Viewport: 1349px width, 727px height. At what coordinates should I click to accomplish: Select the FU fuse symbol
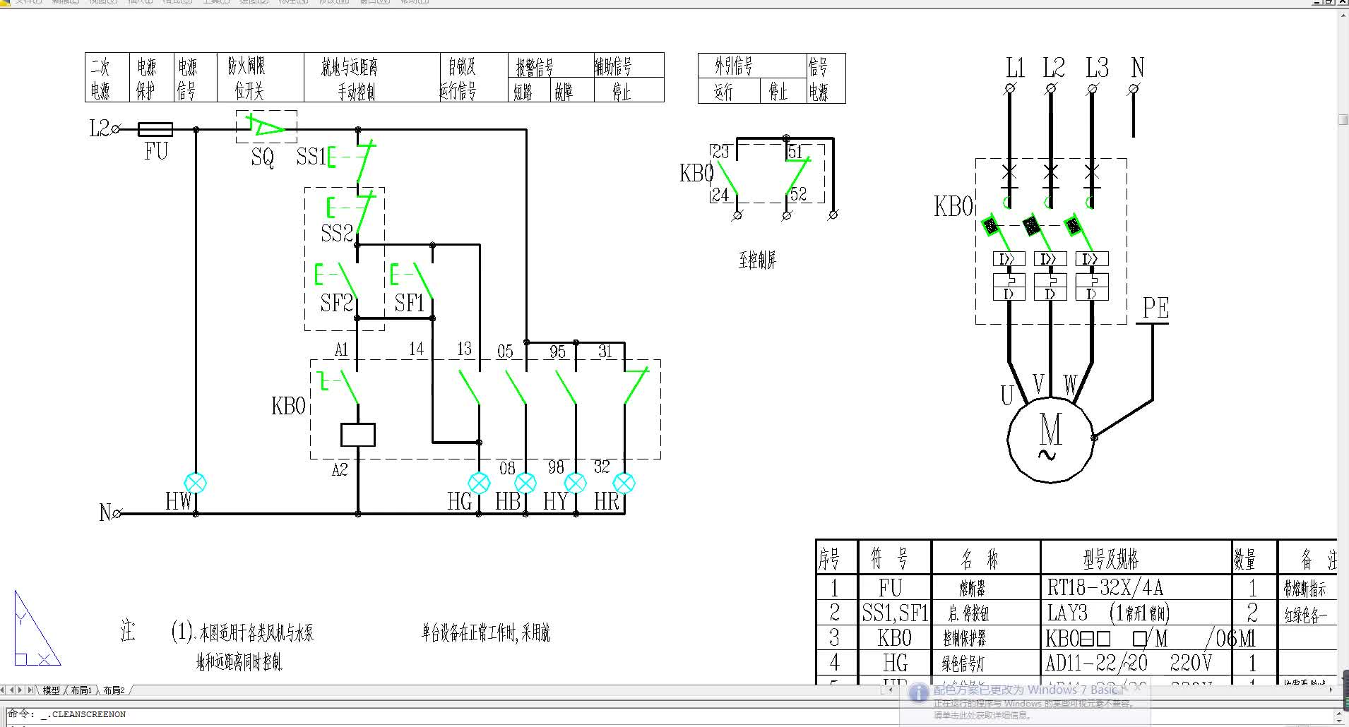(155, 129)
